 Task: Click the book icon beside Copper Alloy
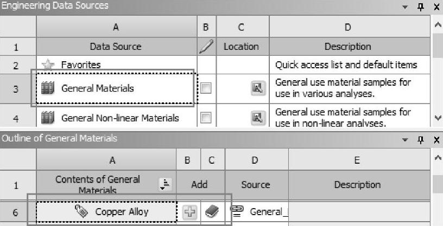pos(212,212)
